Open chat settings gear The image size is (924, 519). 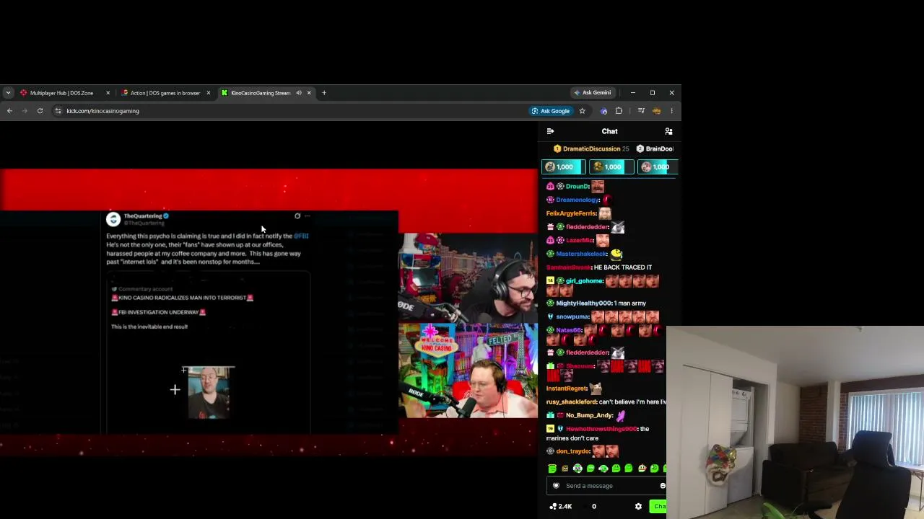click(x=638, y=507)
